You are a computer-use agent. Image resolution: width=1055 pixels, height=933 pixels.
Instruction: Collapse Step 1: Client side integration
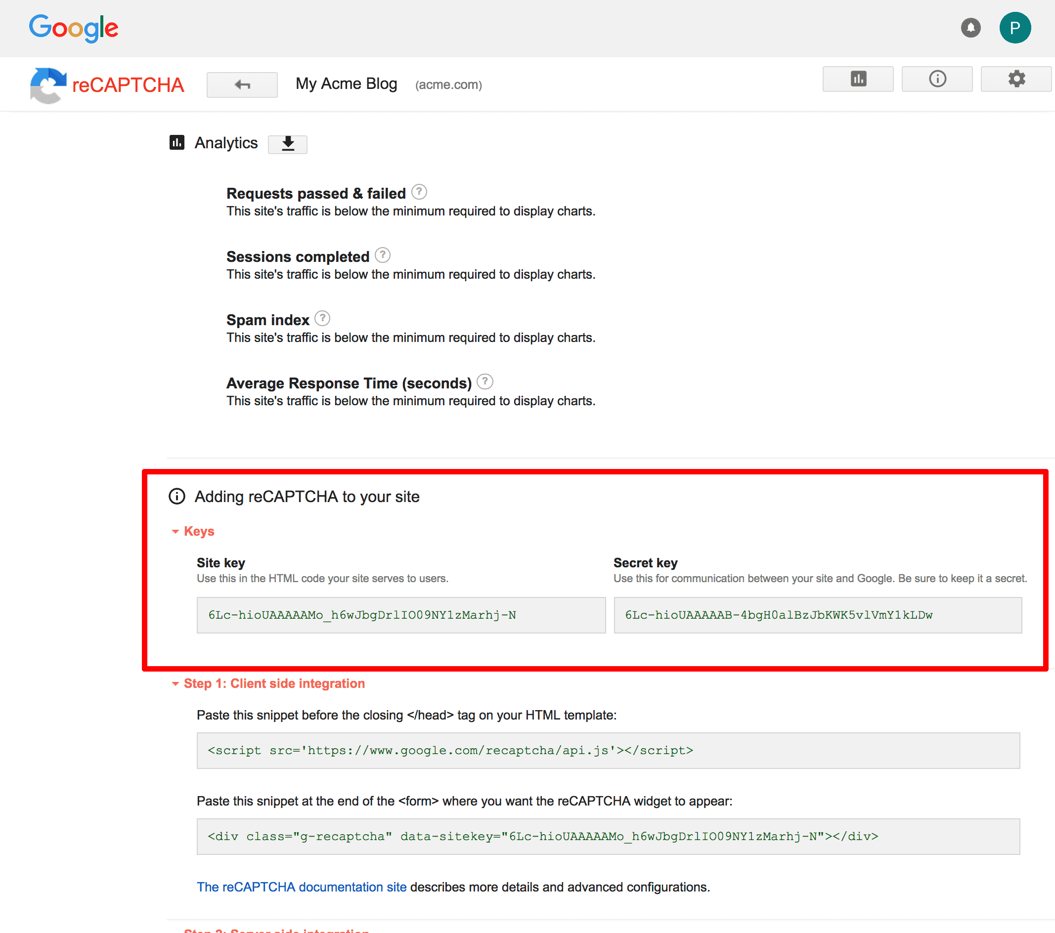coord(268,684)
